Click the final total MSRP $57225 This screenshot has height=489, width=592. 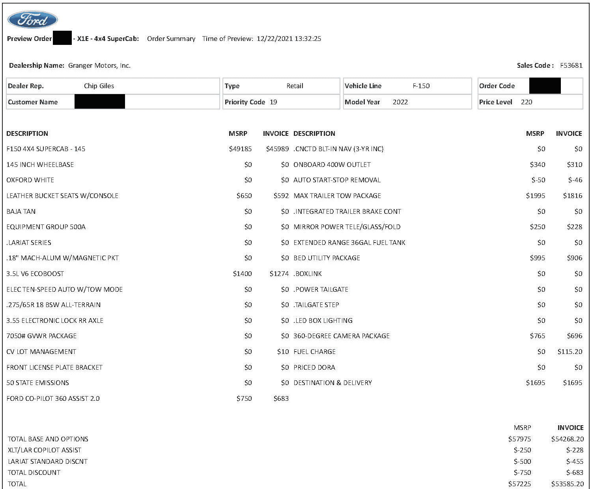(x=519, y=484)
